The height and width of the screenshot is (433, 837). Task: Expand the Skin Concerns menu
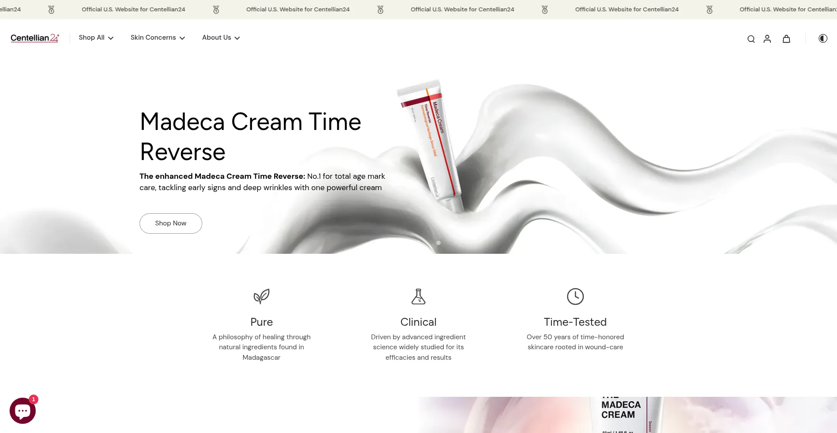157,38
